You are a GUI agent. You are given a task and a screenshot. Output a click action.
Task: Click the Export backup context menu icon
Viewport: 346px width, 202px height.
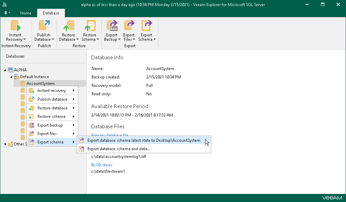coord(31,125)
